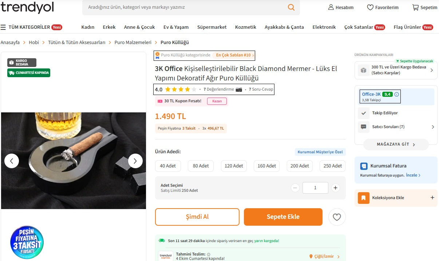The image size is (439, 261).
Task: Open the Sepetim cart icon
Action: tap(415, 7)
